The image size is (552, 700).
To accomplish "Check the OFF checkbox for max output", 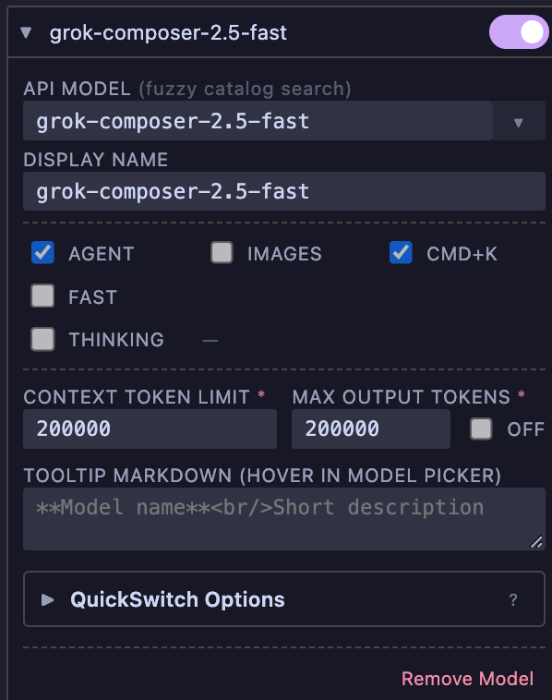I will click(x=481, y=429).
